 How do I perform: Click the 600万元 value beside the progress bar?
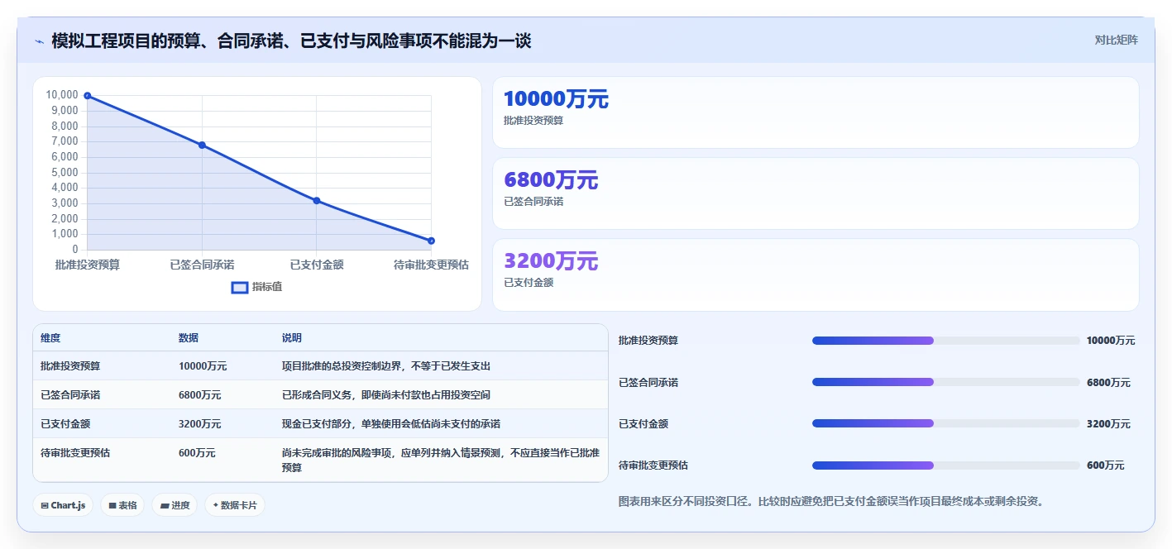(x=1106, y=465)
